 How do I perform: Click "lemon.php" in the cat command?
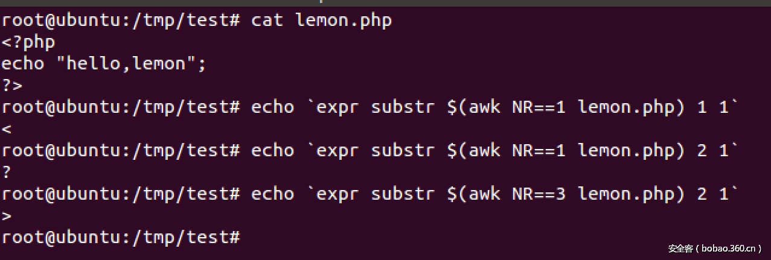tap(344, 21)
